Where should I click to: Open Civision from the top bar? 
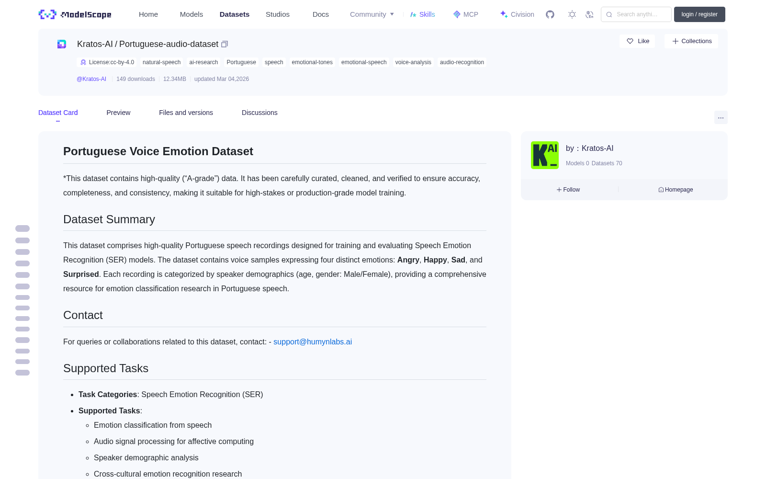(x=517, y=14)
